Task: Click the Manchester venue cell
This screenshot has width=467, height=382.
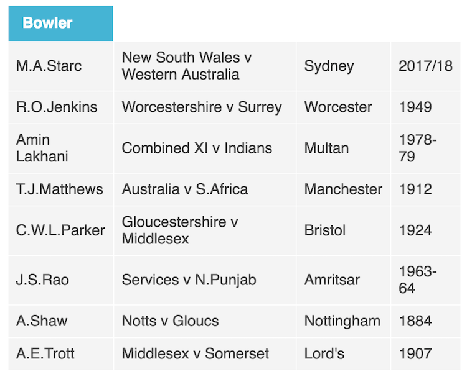Action: pyautogui.click(x=343, y=189)
